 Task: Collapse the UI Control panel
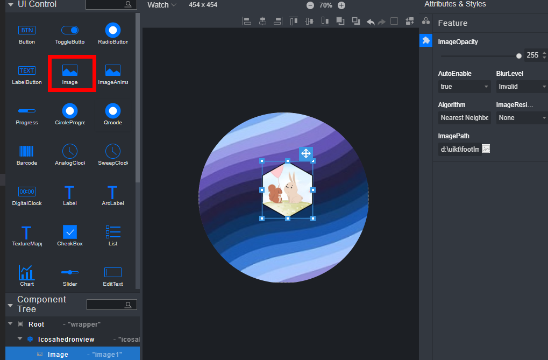click(x=11, y=4)
